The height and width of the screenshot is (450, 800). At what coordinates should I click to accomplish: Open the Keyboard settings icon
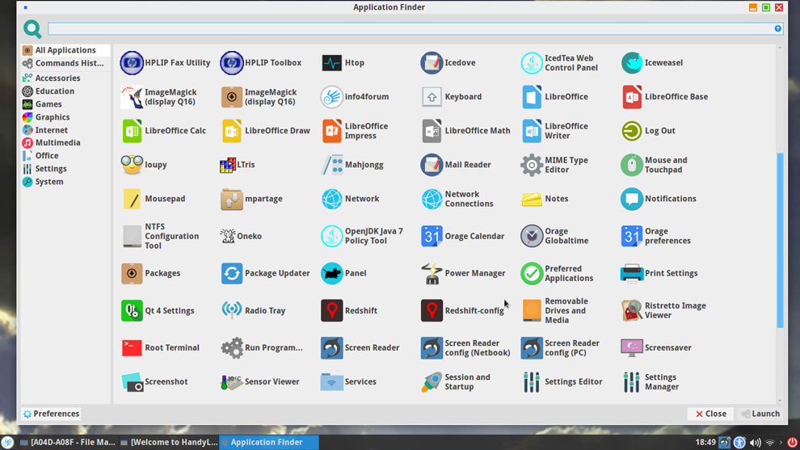(432, 96)
